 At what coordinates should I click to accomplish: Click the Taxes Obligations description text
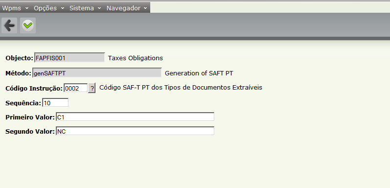coord(136,58)
